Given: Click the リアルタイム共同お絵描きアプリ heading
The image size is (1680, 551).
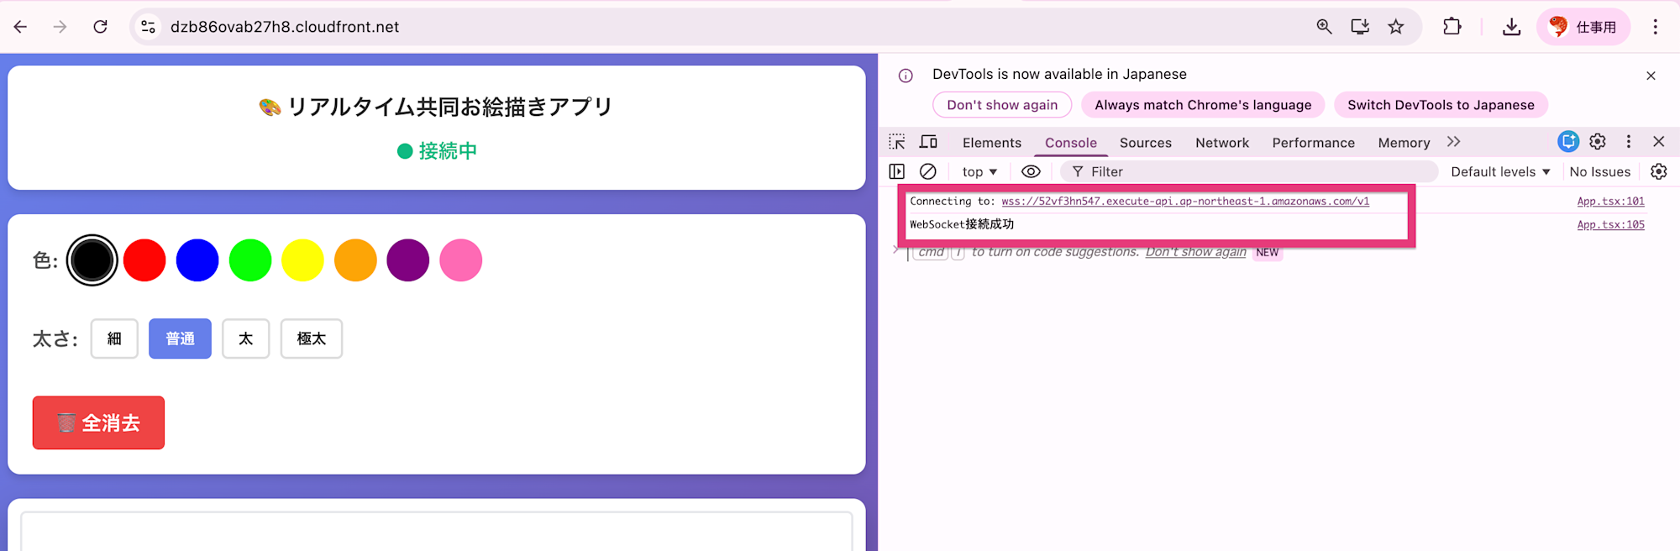Looking at the screenshot, I should 449,107.
